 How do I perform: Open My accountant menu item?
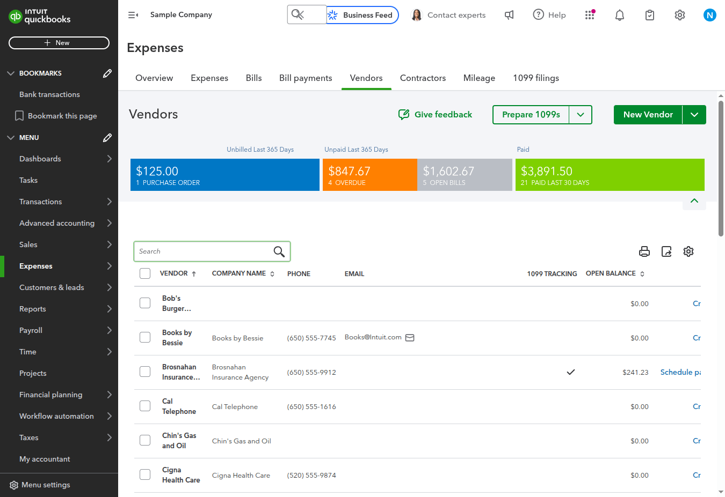[x=45, y=459]
